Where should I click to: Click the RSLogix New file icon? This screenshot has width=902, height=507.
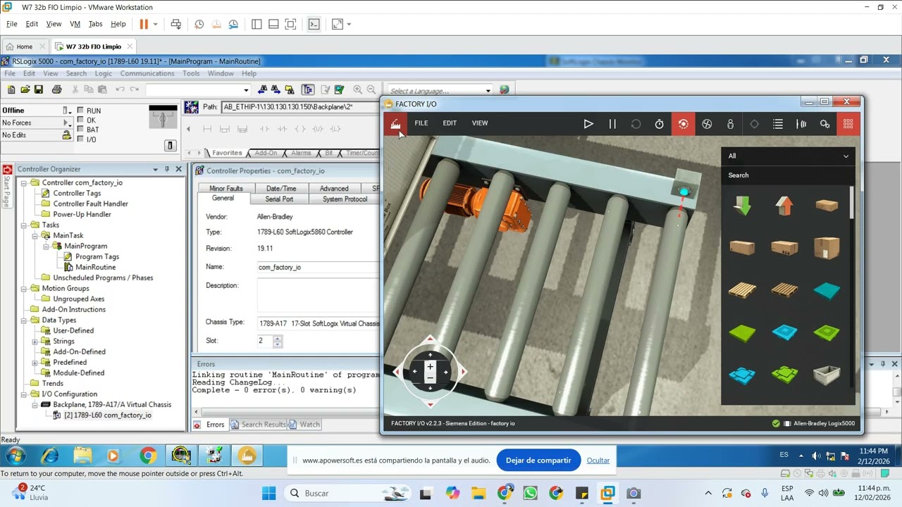11,89
